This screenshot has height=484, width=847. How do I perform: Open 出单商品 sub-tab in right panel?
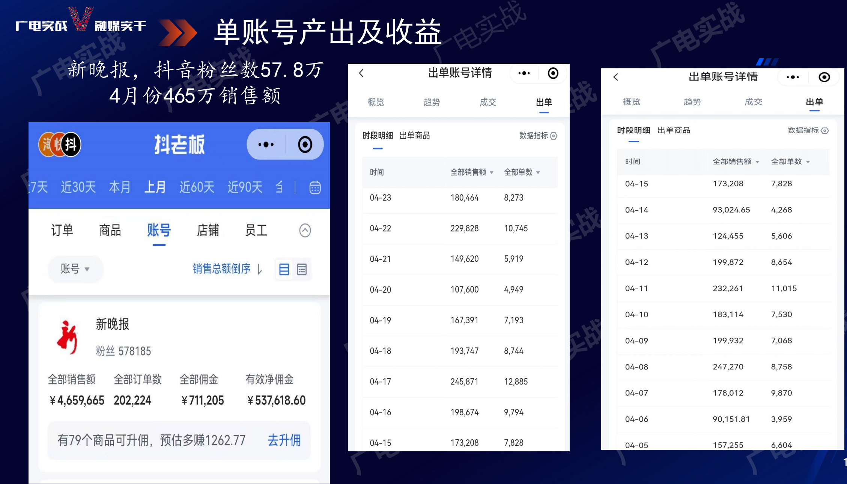(674, 130)
